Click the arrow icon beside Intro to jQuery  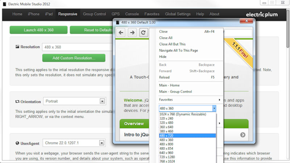coord(243,135)
